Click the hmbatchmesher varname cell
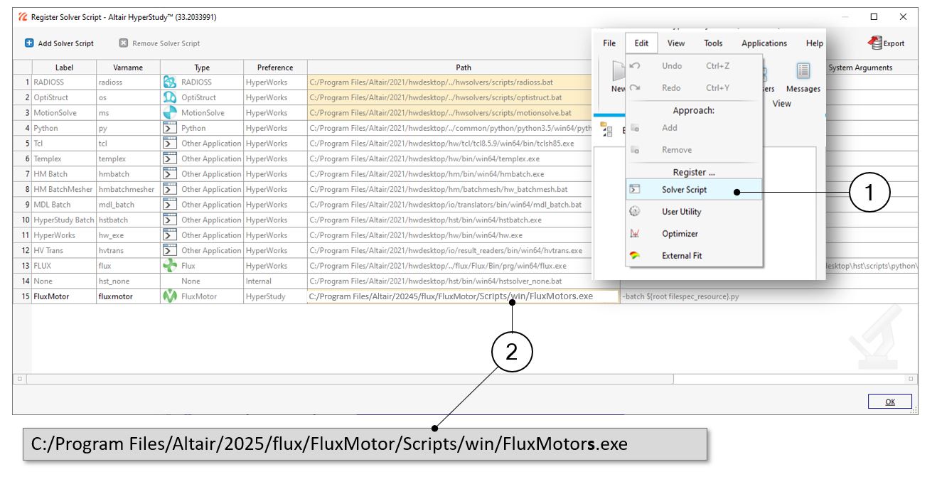 tap(128, 189)
